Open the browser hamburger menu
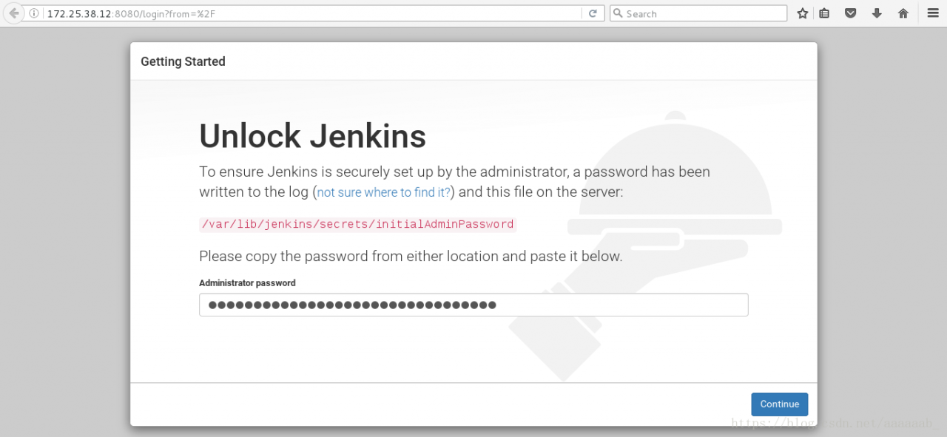This screenshot has width=947, height=437. 933,13
